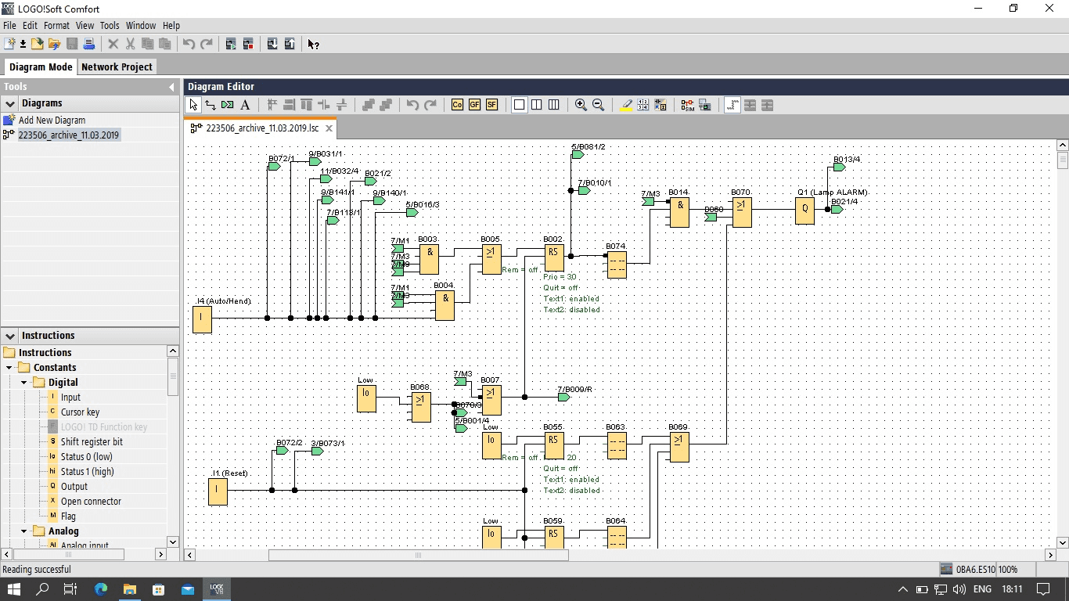Show Constants blocks with Co button
This screenshot has width=1069, height=601.
pyautogui.click(x=457, y=105)
